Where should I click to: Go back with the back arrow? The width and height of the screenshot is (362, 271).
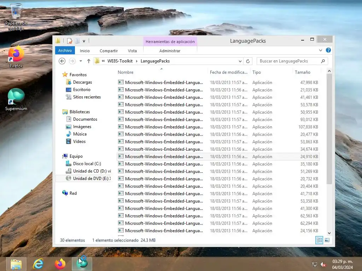pos(62,61)
